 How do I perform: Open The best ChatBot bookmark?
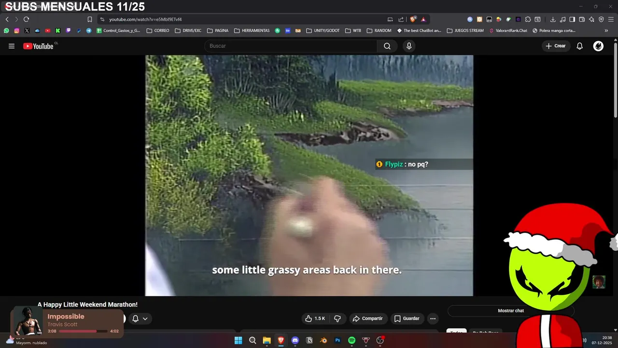pyautogui.click(x=419, y=30)
